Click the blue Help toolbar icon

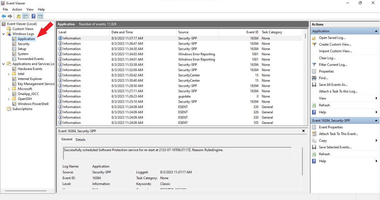33,16
